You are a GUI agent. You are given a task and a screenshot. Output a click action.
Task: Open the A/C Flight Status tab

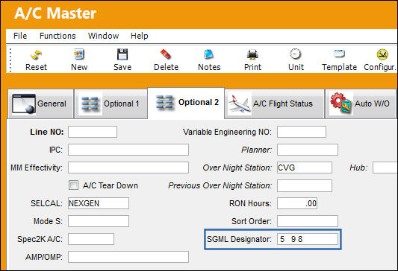coord(275,103)
